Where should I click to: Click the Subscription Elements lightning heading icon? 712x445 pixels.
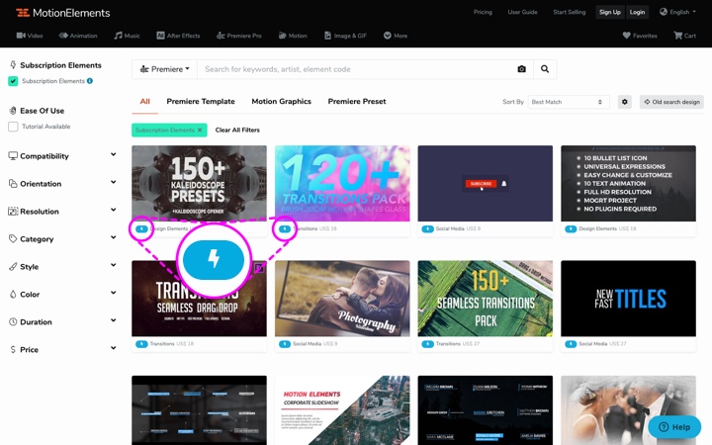(x=13, y=65)
